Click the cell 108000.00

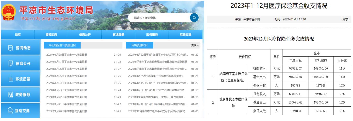pyautogui.click(x=321, y=68)
